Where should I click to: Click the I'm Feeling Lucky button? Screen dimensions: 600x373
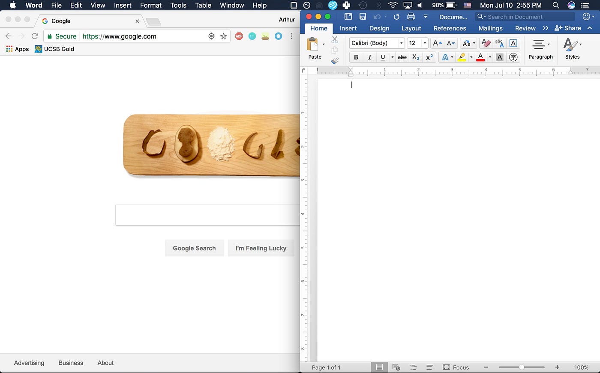tap(261, 248)
